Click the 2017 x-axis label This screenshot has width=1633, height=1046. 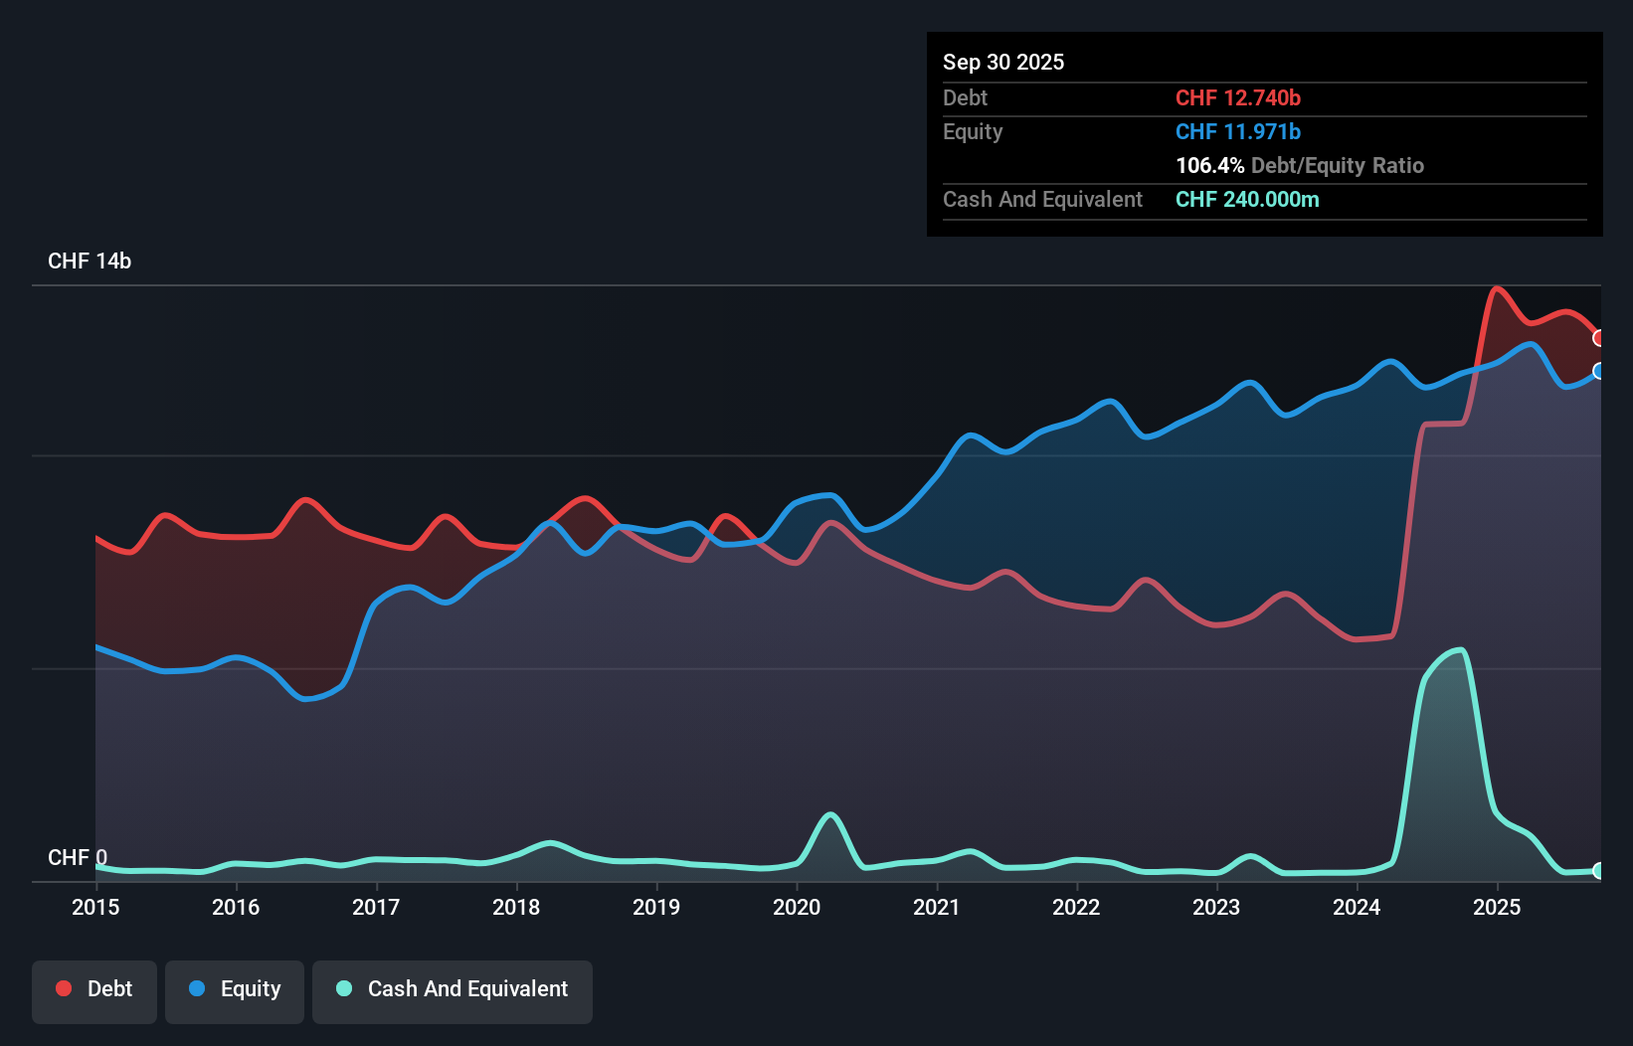376,907
